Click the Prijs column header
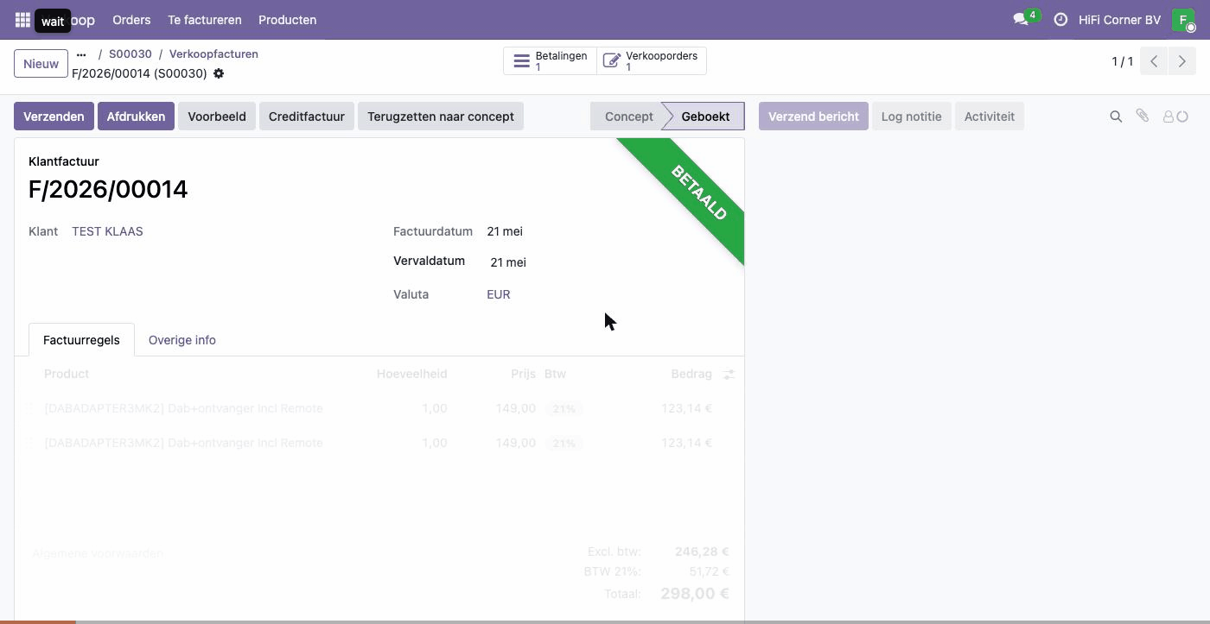Image resolution: width=1210 pixels, height=624 pixels. click(523, 374)
